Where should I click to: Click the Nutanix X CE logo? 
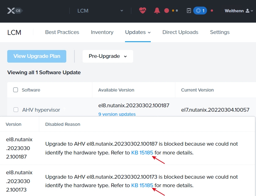[x=15, y=11]
